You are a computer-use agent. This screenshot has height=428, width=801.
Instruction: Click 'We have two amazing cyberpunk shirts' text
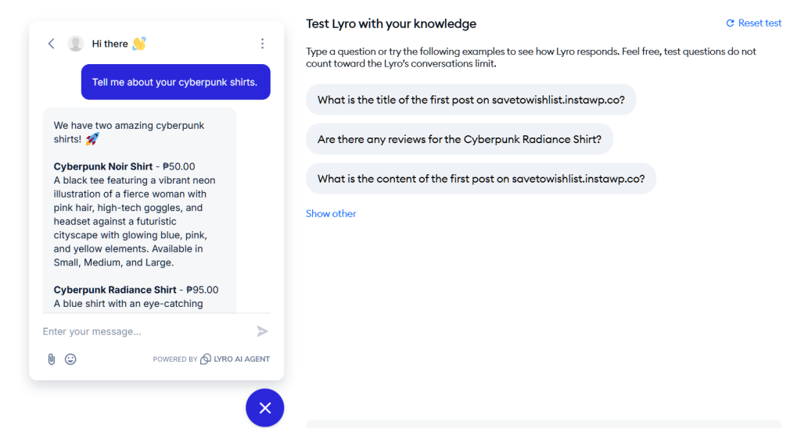[x=129, y=132]
